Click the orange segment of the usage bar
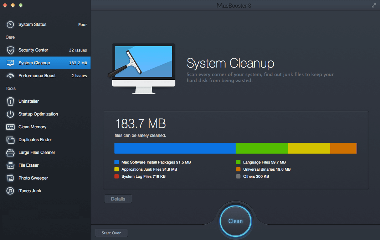The height and width of the screenshot is (240, 380). 343,148
